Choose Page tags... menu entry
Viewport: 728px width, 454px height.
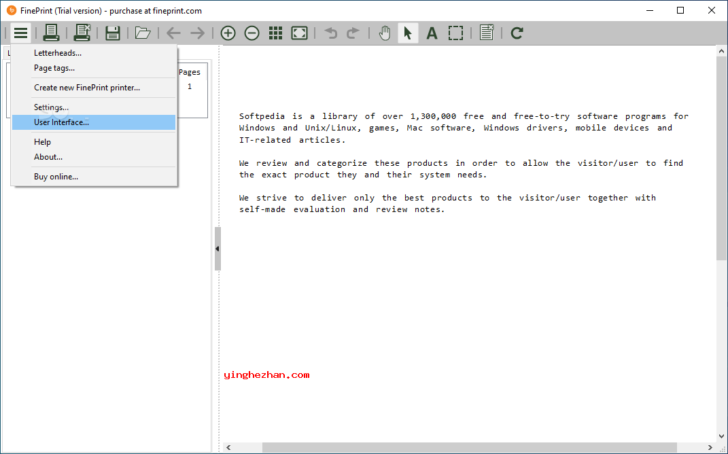[x=94, y=68]
